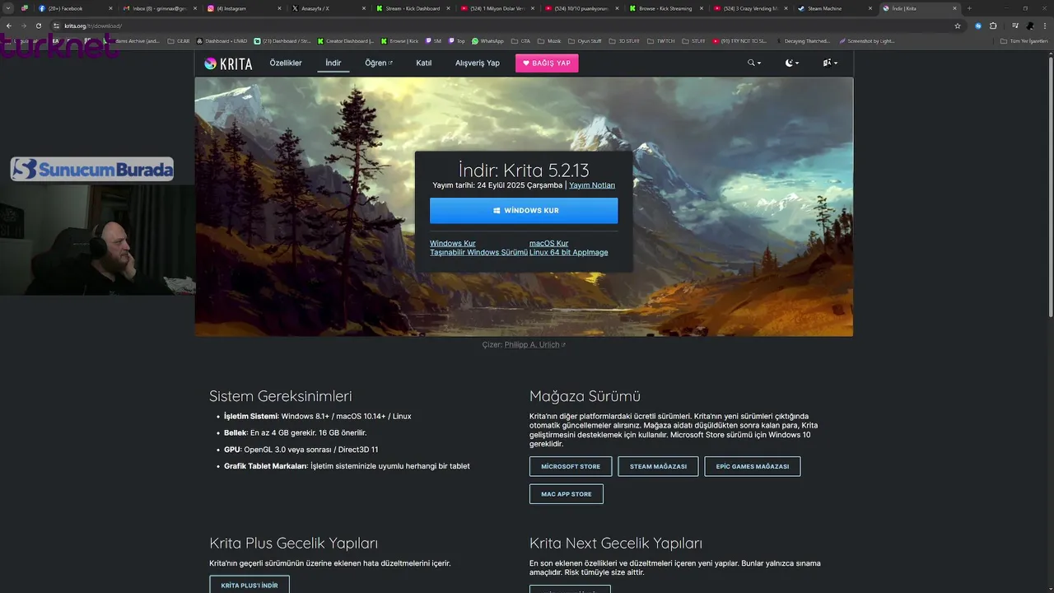Bookmark this page with the star icon

click(958, 26)
